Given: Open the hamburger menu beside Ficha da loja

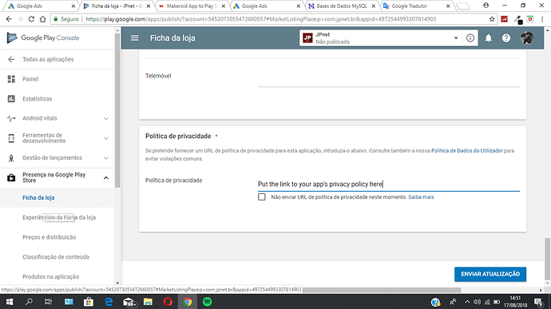Looking at the screenshot, I should [135, 38].
